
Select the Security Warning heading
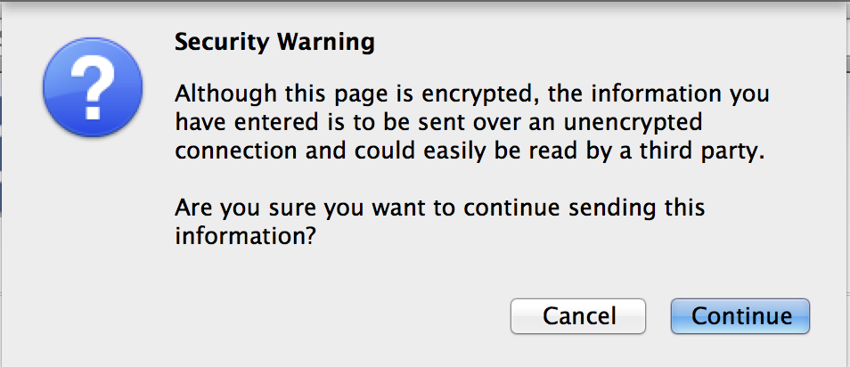[274, 42]
